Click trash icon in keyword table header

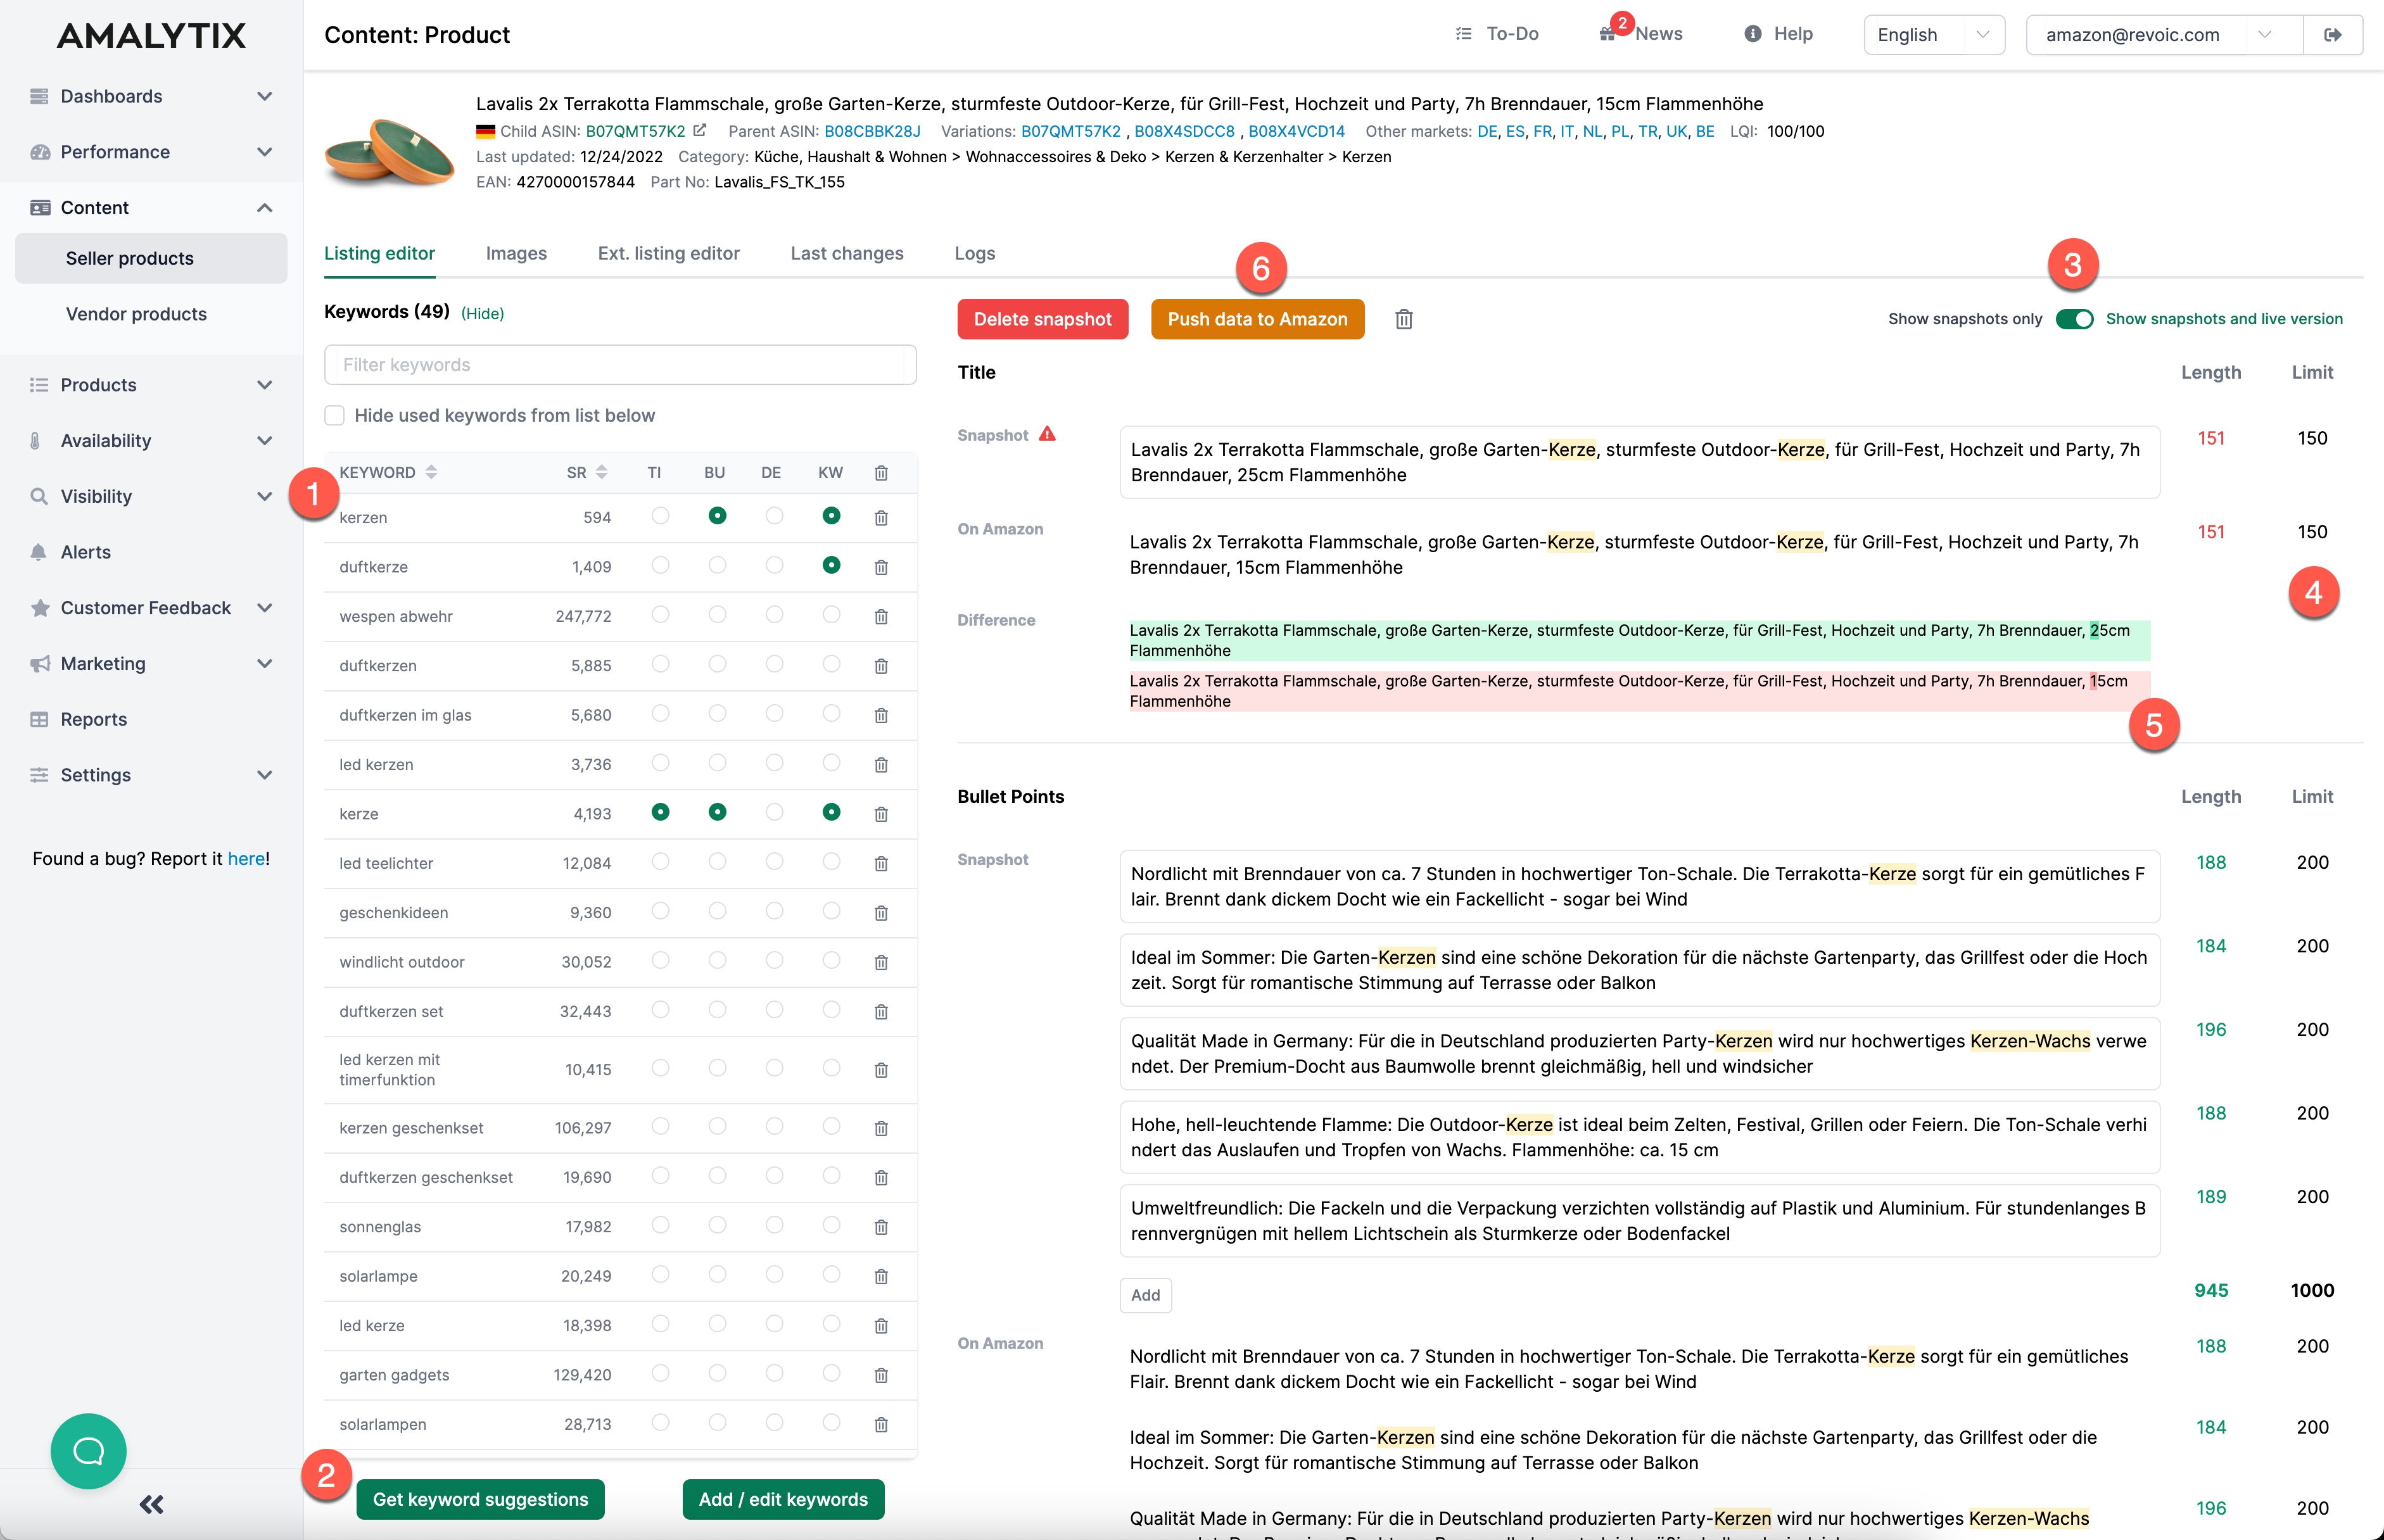pos(881,473)
